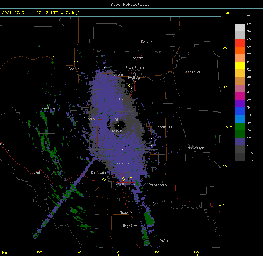Click the Sylvan label on the map
The width and height of the screenshot is (263, 256).
(x=119, y=74)
